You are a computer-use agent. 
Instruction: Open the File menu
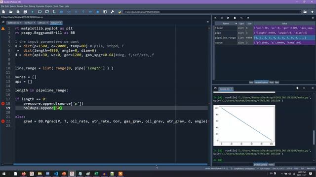click(x=2, y=6)
